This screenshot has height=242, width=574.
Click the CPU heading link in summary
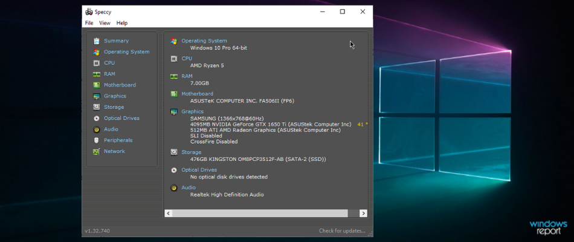tap(187, 58)
